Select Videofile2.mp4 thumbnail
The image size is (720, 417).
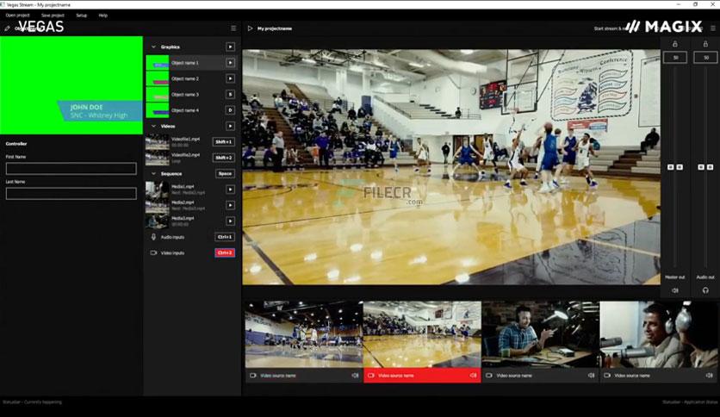[x=158, y=158]
